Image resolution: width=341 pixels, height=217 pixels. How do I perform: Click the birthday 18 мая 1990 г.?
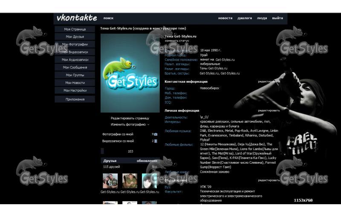[x=210, y=50]
